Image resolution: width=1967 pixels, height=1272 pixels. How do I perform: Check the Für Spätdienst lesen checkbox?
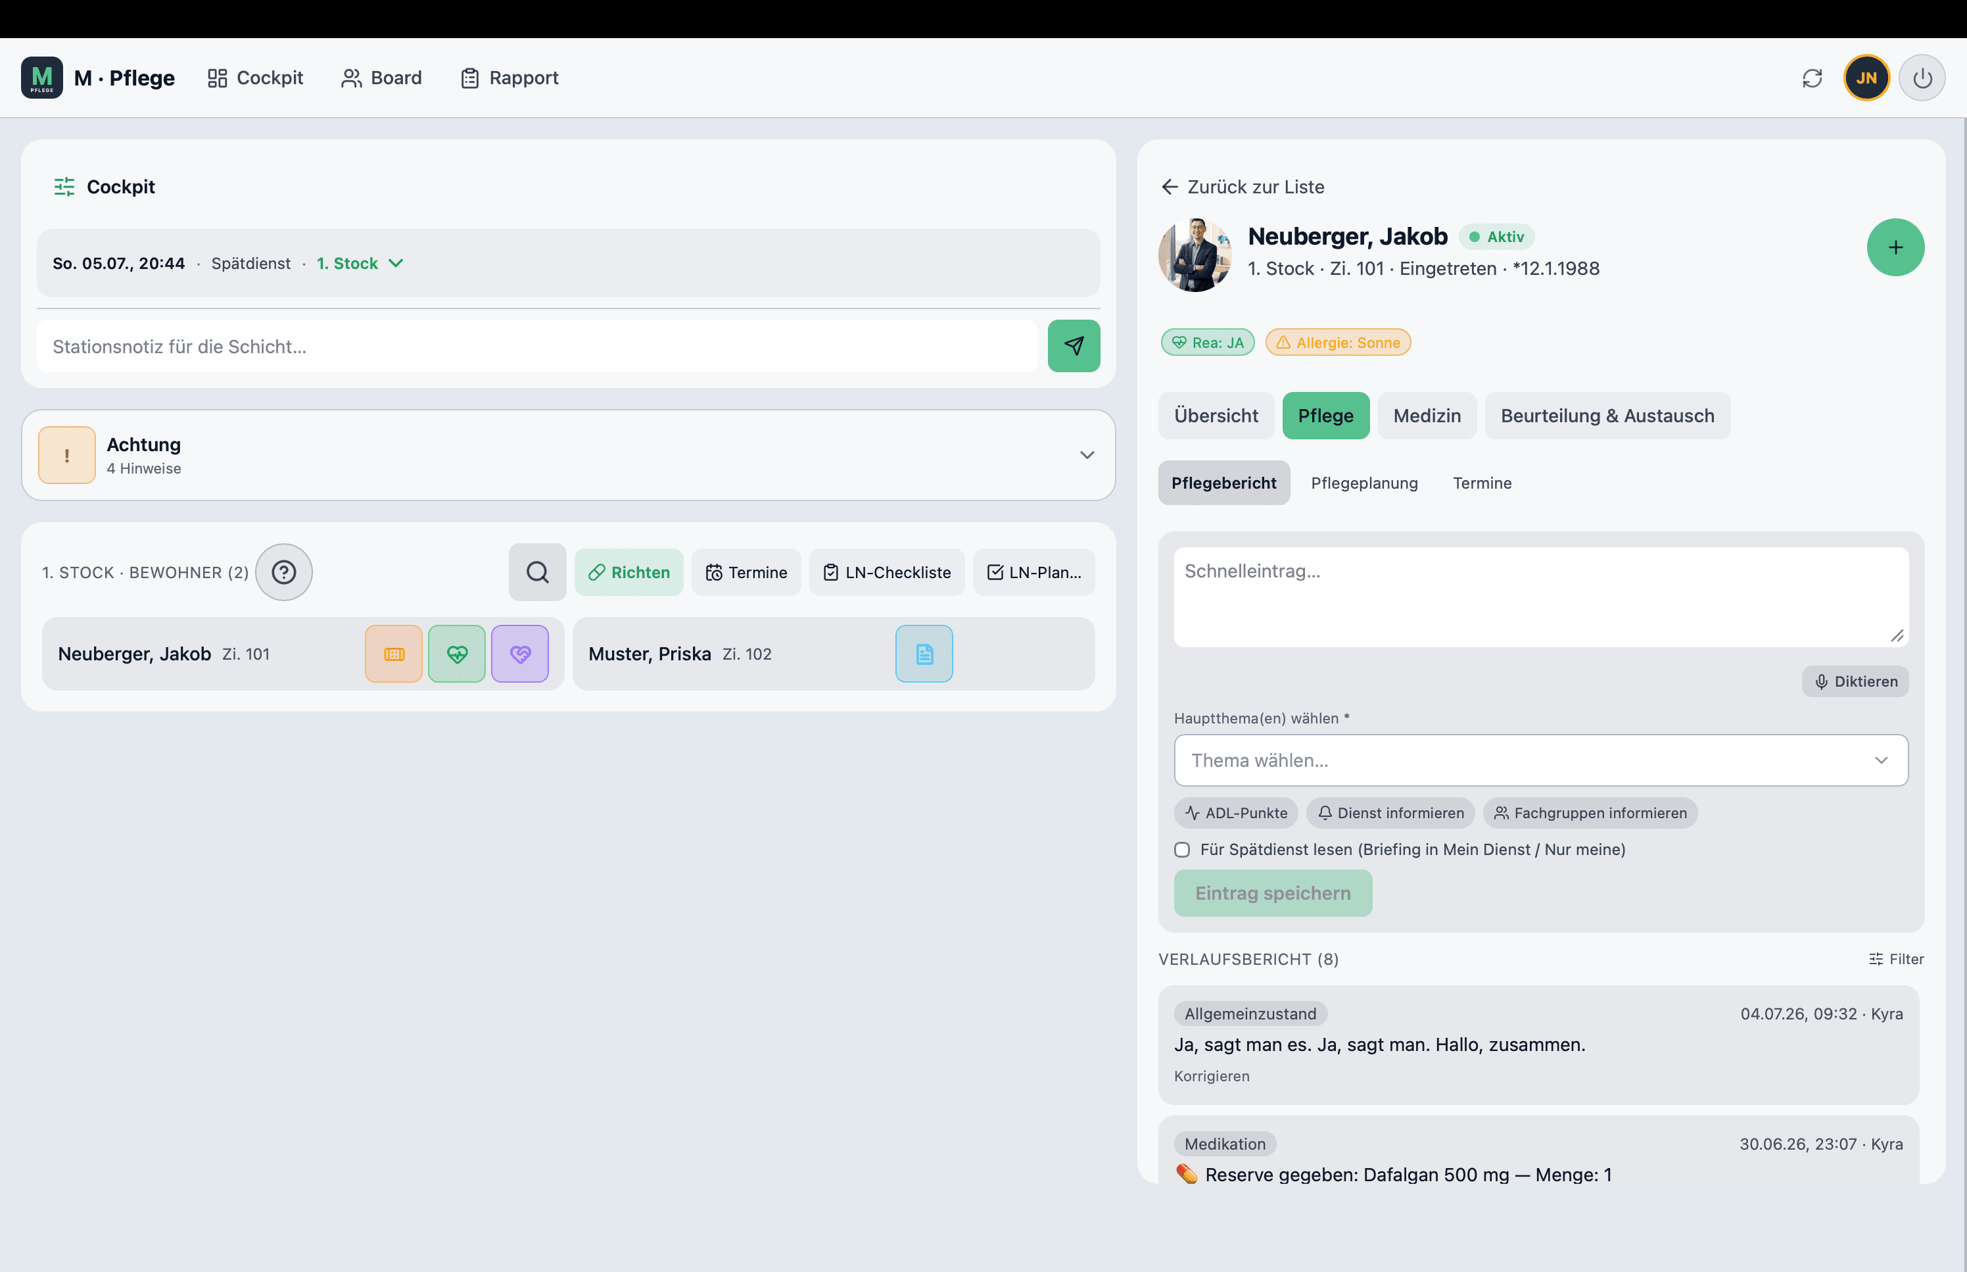tap(1182, 850)
